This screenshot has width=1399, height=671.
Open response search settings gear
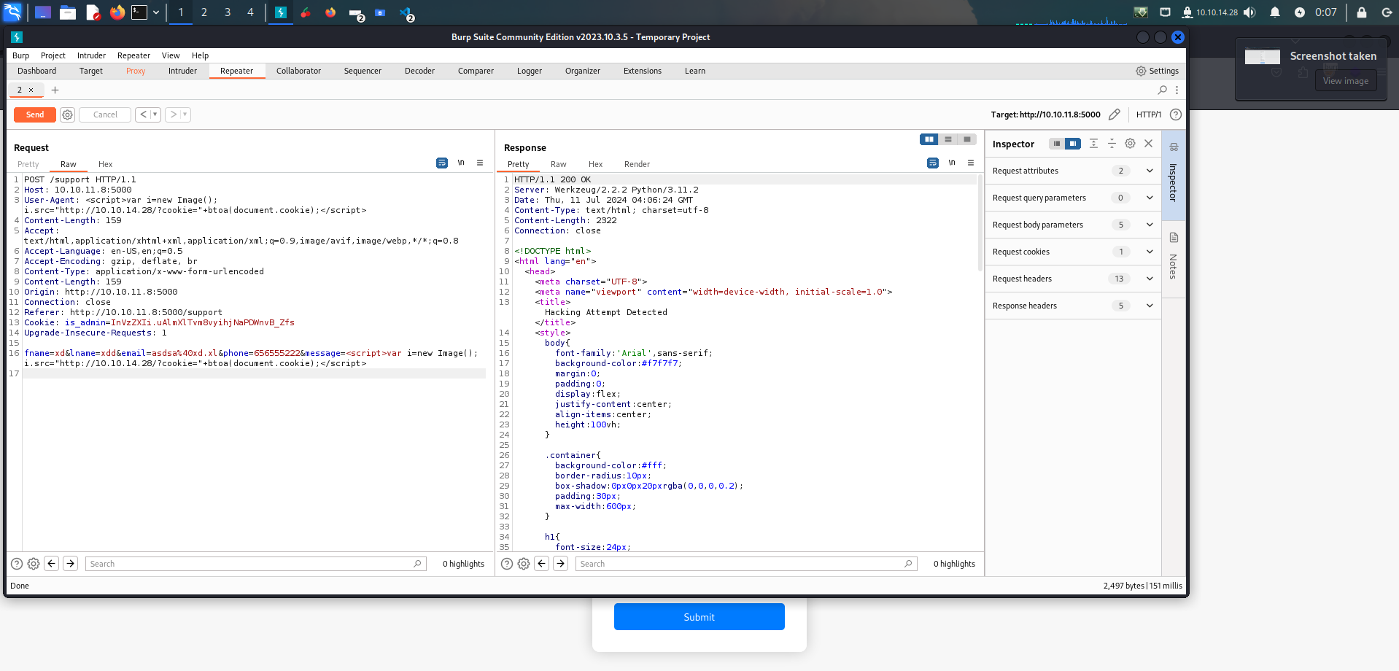click(524, 564)
